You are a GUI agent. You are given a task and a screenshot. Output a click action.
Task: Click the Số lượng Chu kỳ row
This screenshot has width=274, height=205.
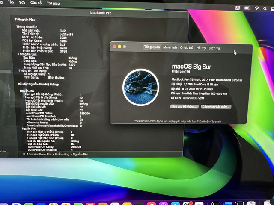37,74
